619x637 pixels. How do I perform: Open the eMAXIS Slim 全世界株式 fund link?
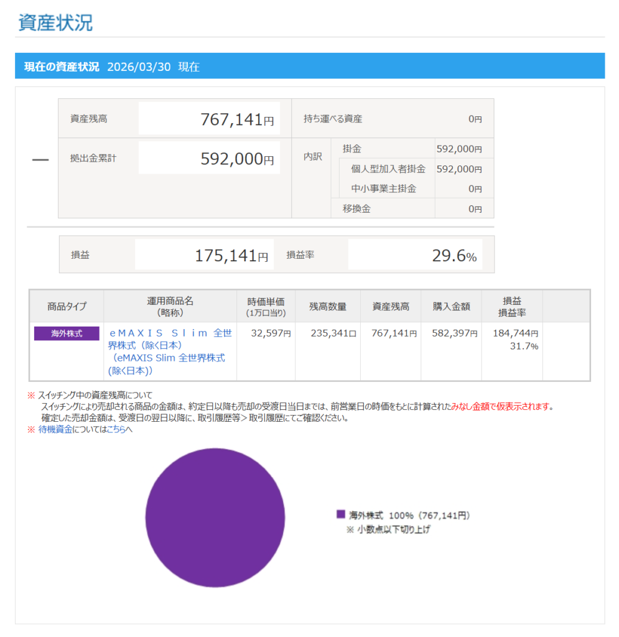[x=169, y=351]
